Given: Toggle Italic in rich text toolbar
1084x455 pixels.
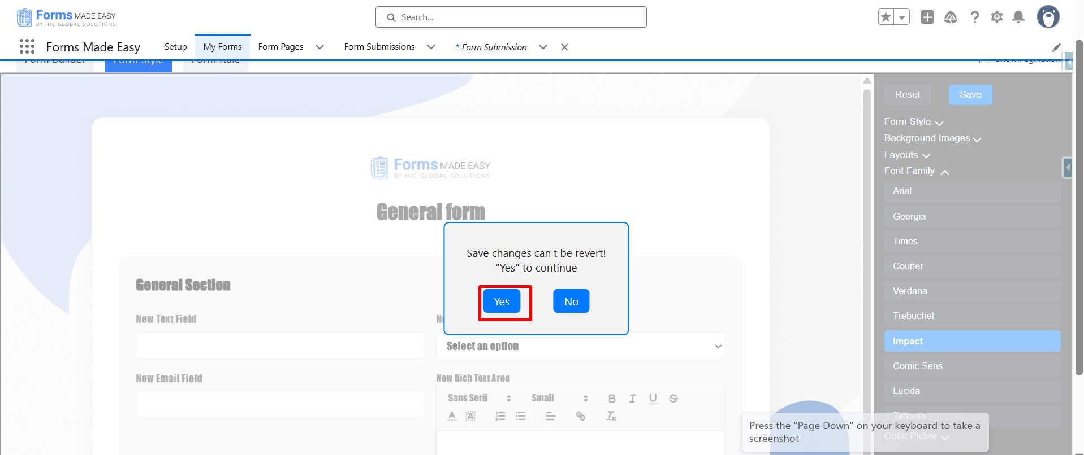Looking at the screenshot, I should tap(632, 399).
